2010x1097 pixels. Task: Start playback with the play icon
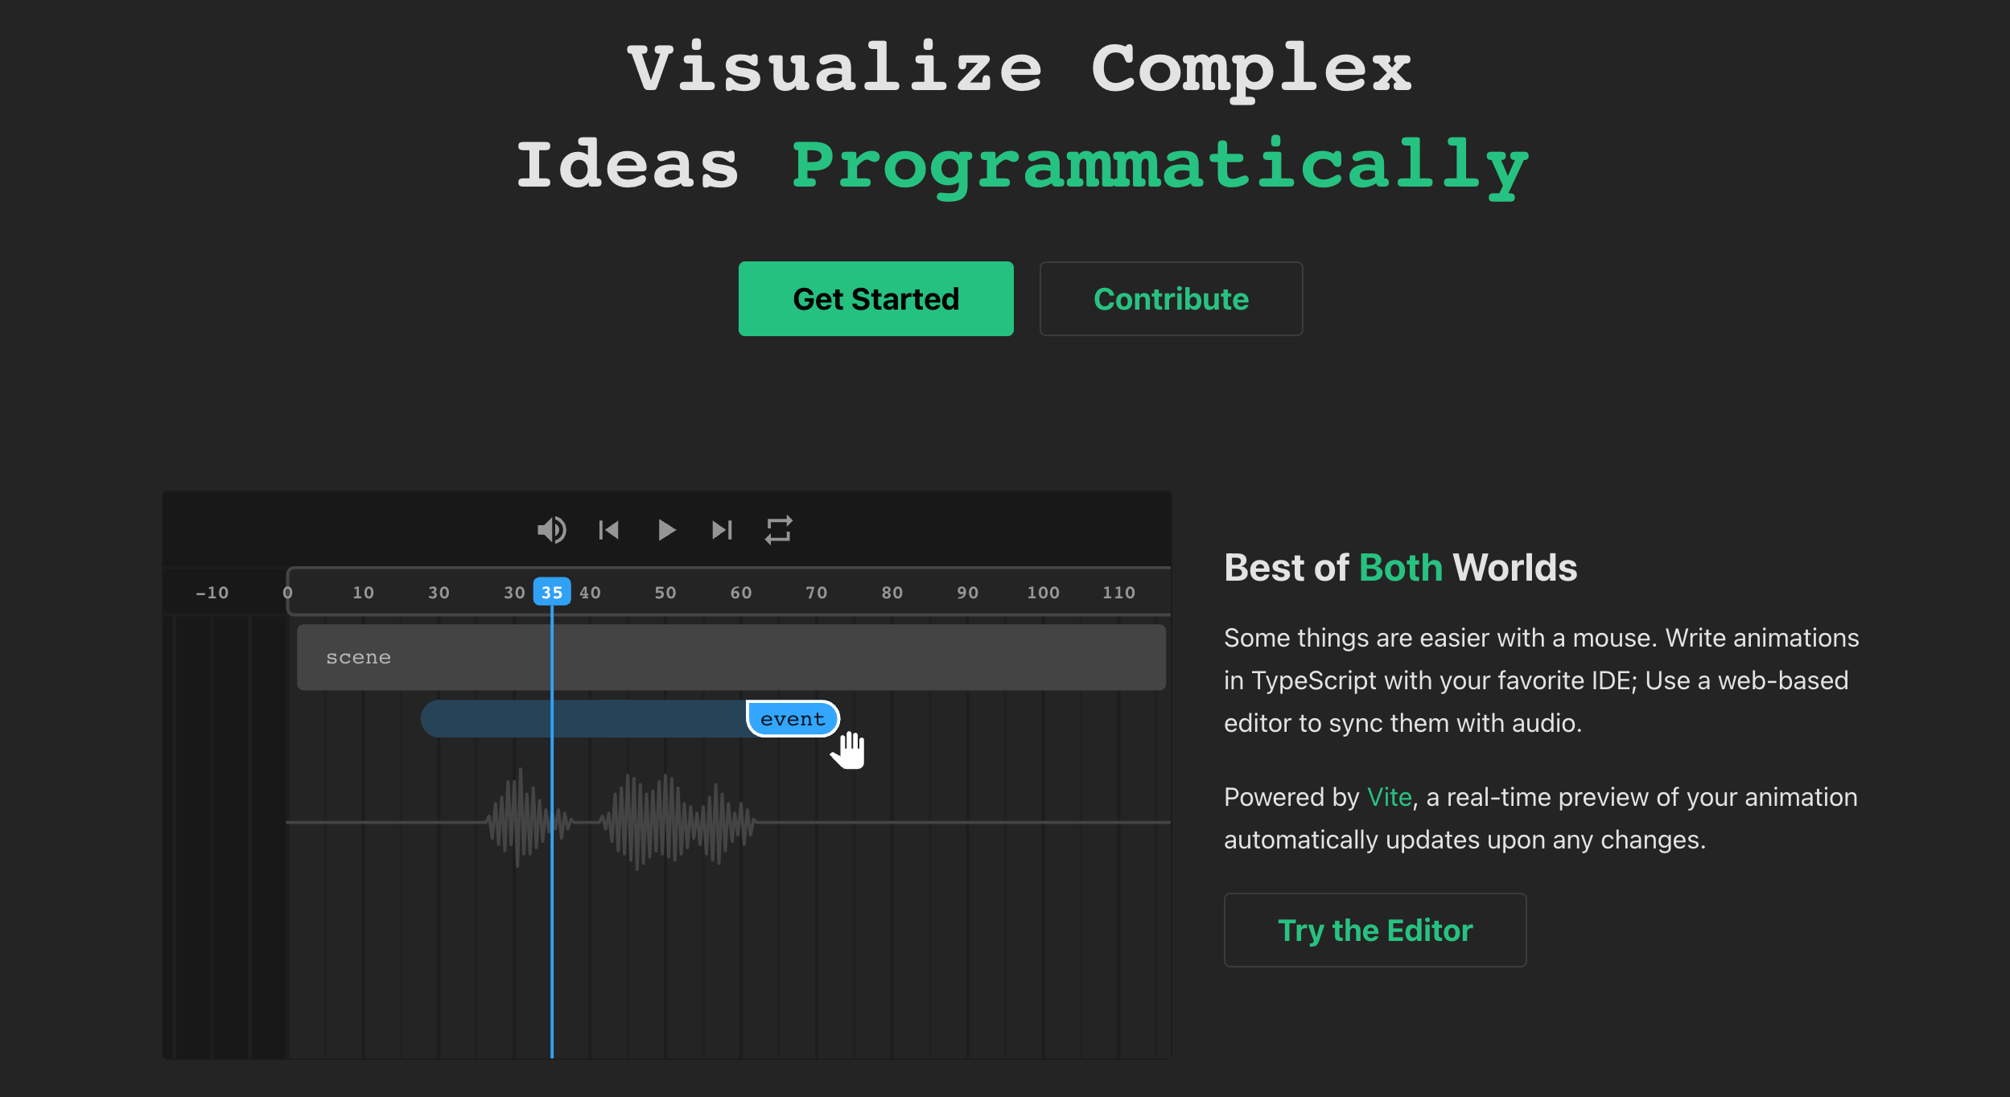point(666,530)
